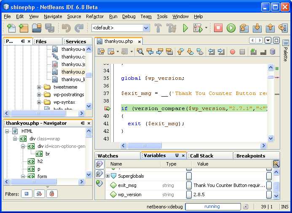Toggle Bookmark in the editor toolbar

(200, 51)
